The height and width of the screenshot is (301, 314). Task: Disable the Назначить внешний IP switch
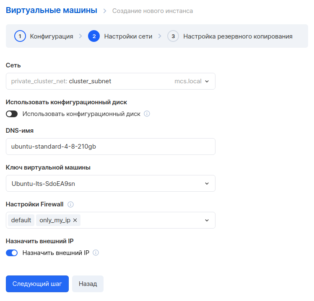(12, 253)
